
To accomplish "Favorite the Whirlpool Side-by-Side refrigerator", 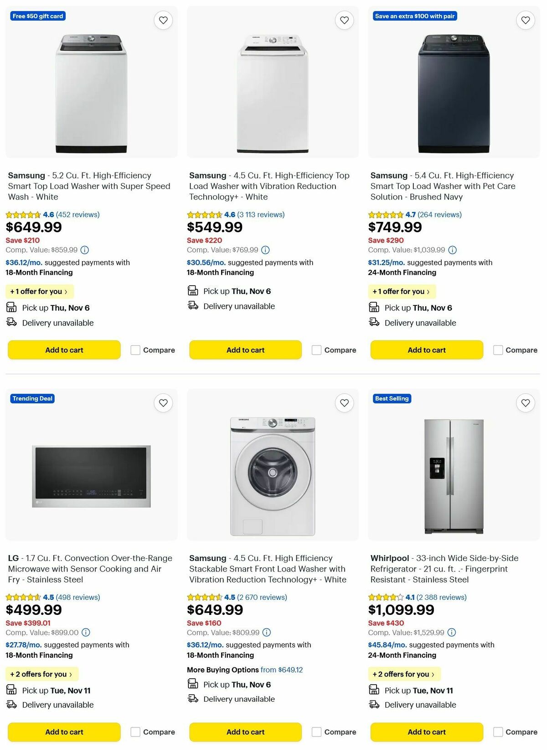I will 525,403.
